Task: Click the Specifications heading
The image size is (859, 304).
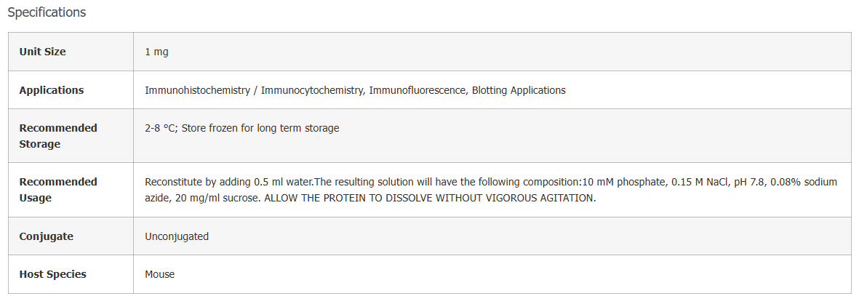Action: click(47, 12)
